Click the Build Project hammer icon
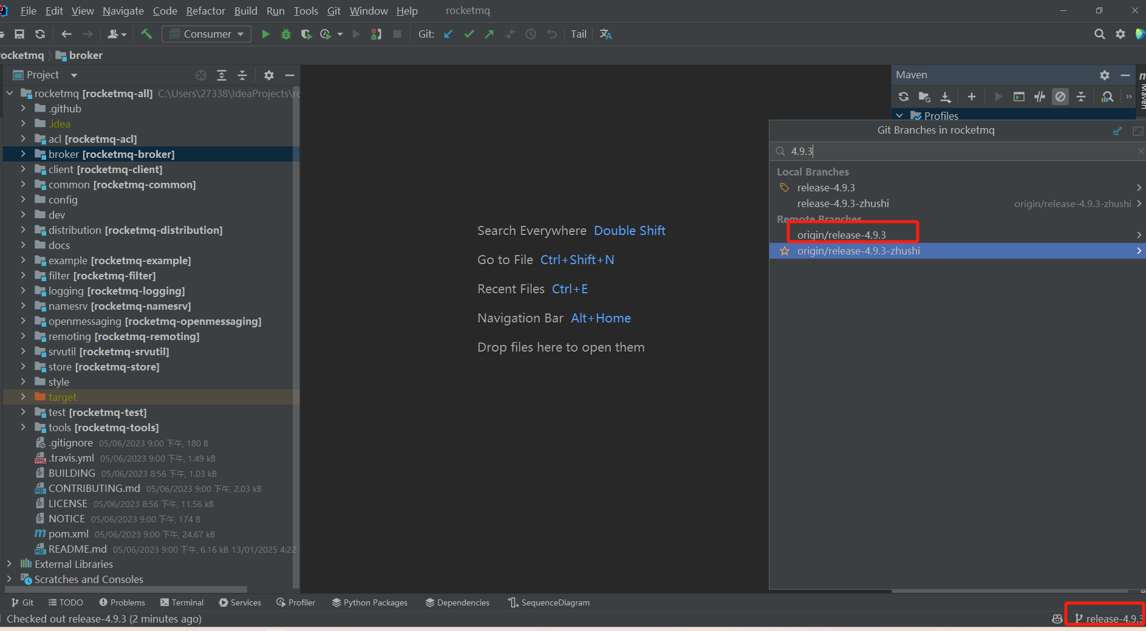Screen dimensions: 1146x631 146,34
